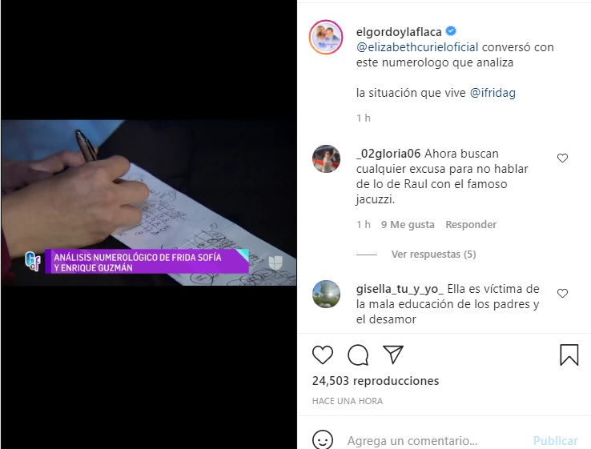Expand Ver respuestas (5)
The width and height of the screenshot is (591, 449).
click(433, 255)
